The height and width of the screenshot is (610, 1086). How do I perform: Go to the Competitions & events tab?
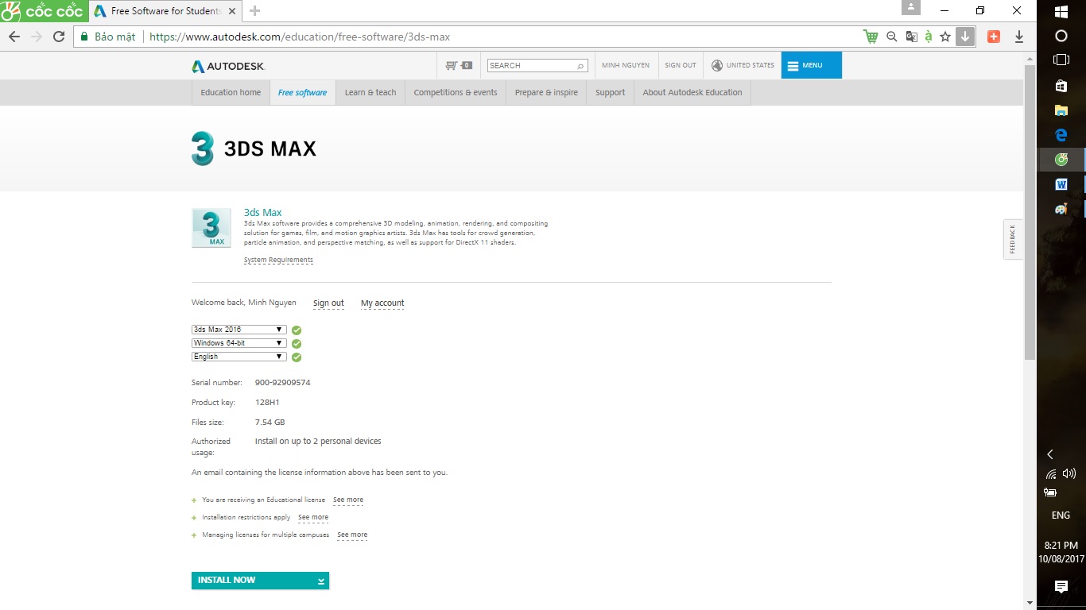click(x=456, y=92)
